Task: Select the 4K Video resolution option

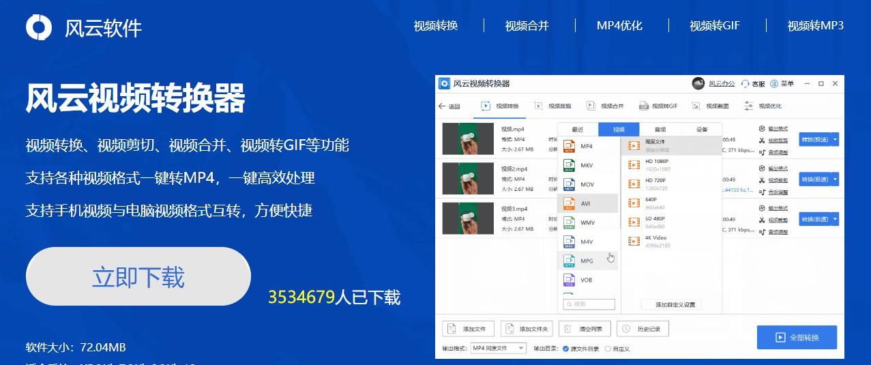Action: tap(671, 241)
